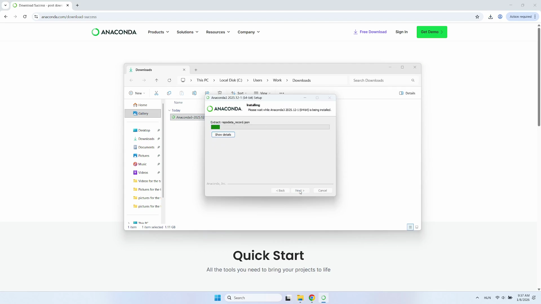This screenshot has height=304, width=541.
Task: Click the three-dots See more icon
Action: (x=282, y=93)
